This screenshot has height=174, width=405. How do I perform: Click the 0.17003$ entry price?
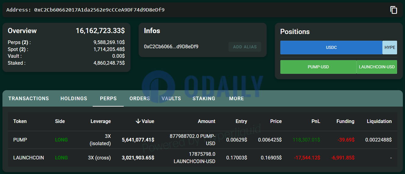[236, 158]
